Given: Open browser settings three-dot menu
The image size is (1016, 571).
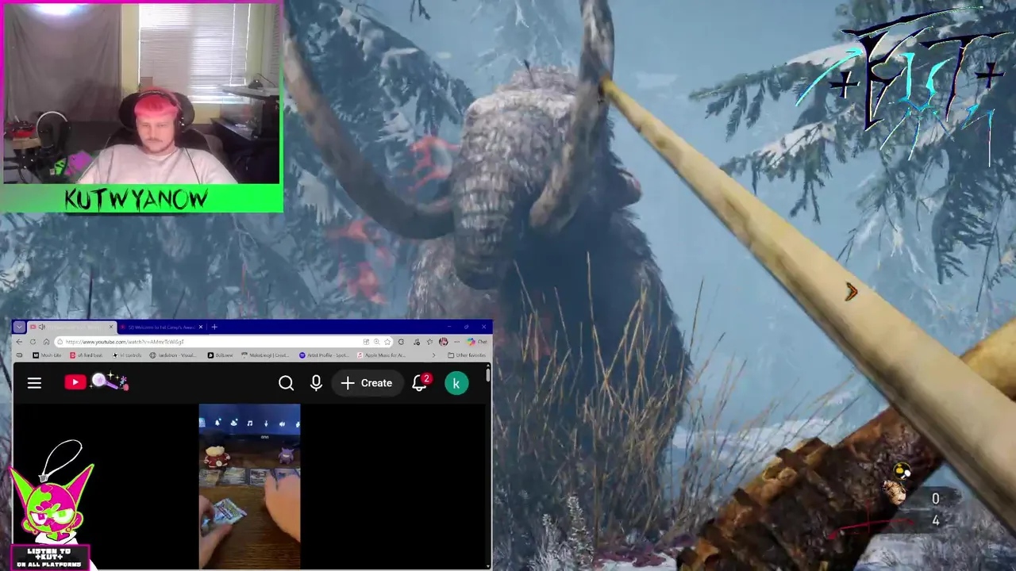Looking at the screenshot, I should point(456,342).
